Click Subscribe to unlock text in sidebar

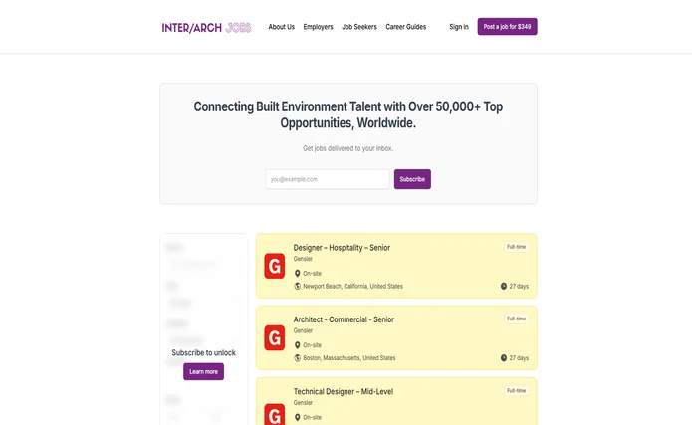tap(203, 352)
